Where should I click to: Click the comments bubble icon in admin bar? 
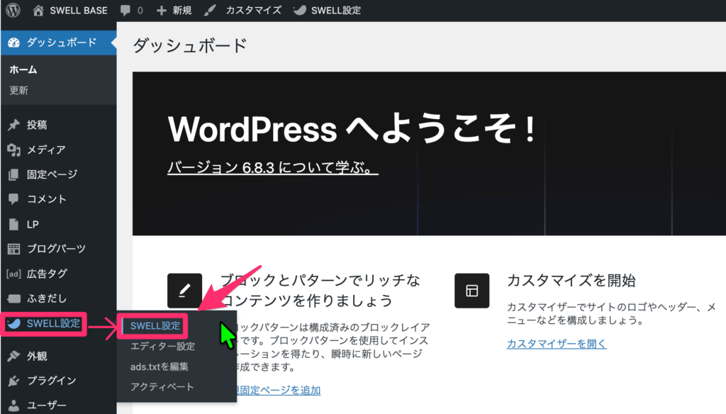125,11
